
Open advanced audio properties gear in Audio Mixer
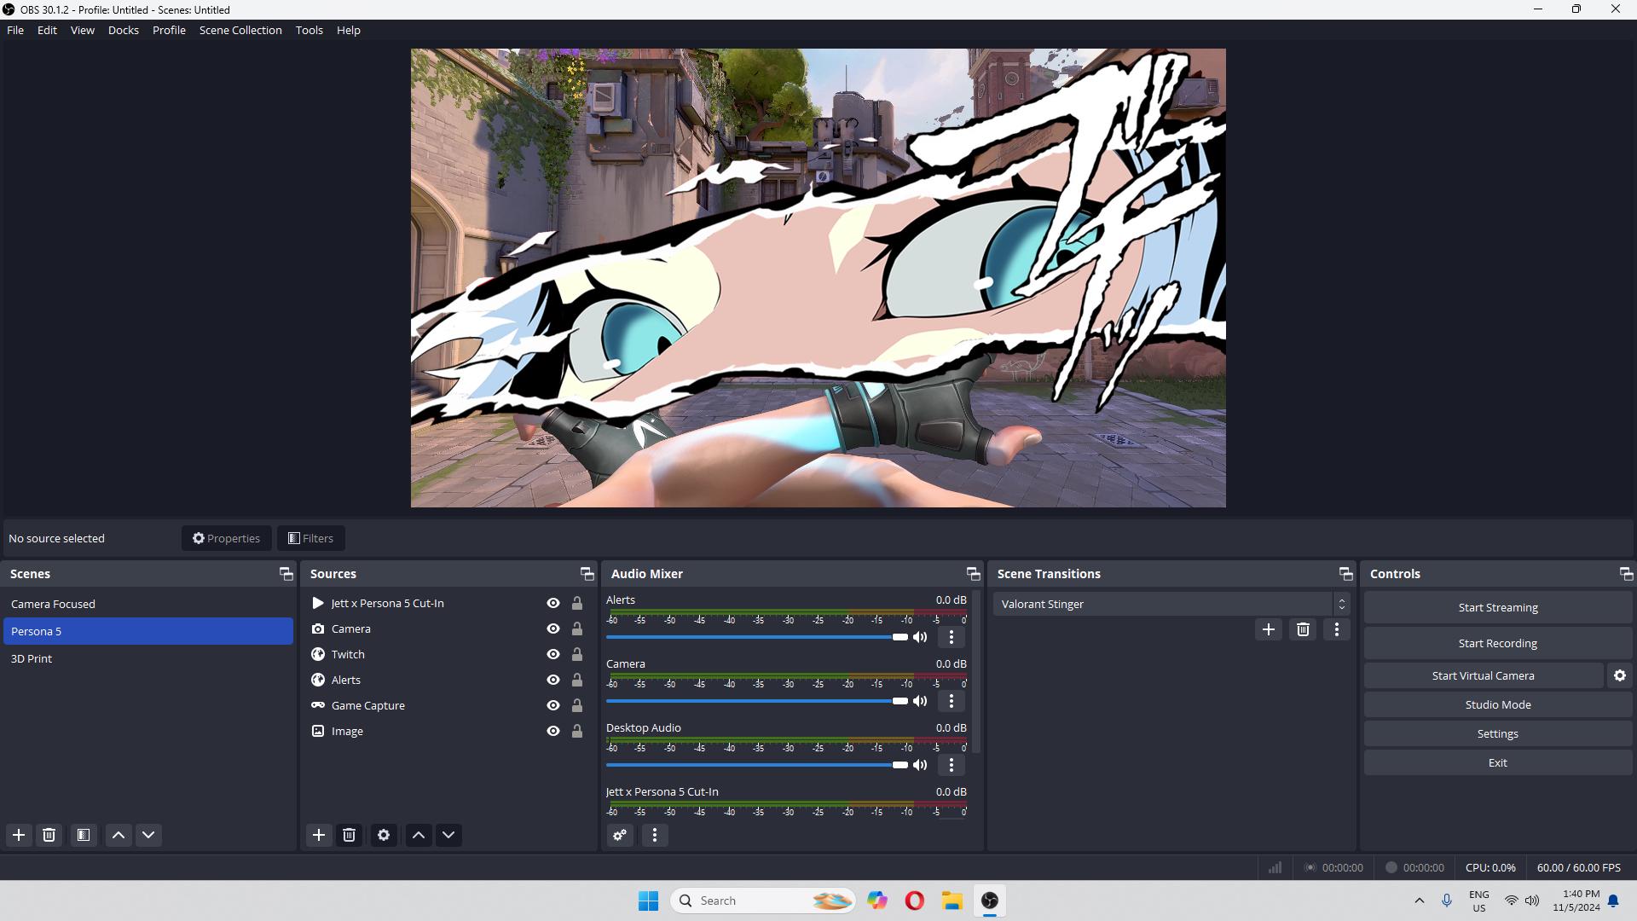620,835
